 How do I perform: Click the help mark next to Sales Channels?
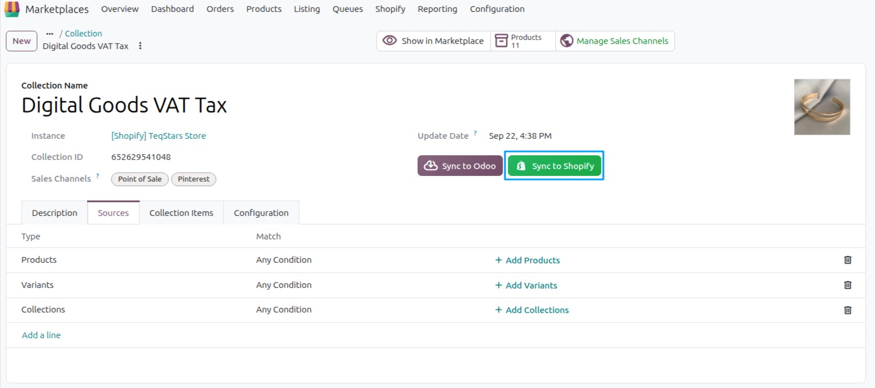click(x=97, y=176)
